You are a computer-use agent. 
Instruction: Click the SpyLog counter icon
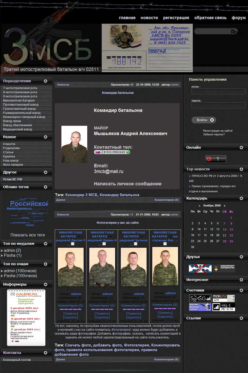[200, 299]
